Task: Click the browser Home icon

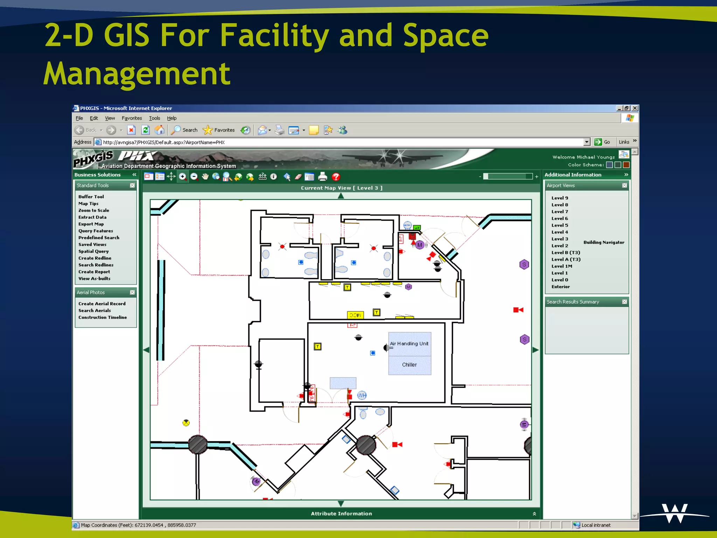Action: click(x=160, y=130)
